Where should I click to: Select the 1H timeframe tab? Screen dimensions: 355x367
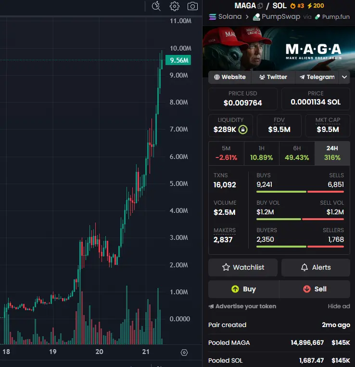(x=262, y=153)
